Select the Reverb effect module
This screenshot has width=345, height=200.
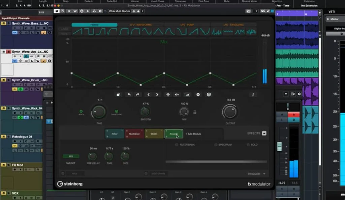click(x=174, y=134)
